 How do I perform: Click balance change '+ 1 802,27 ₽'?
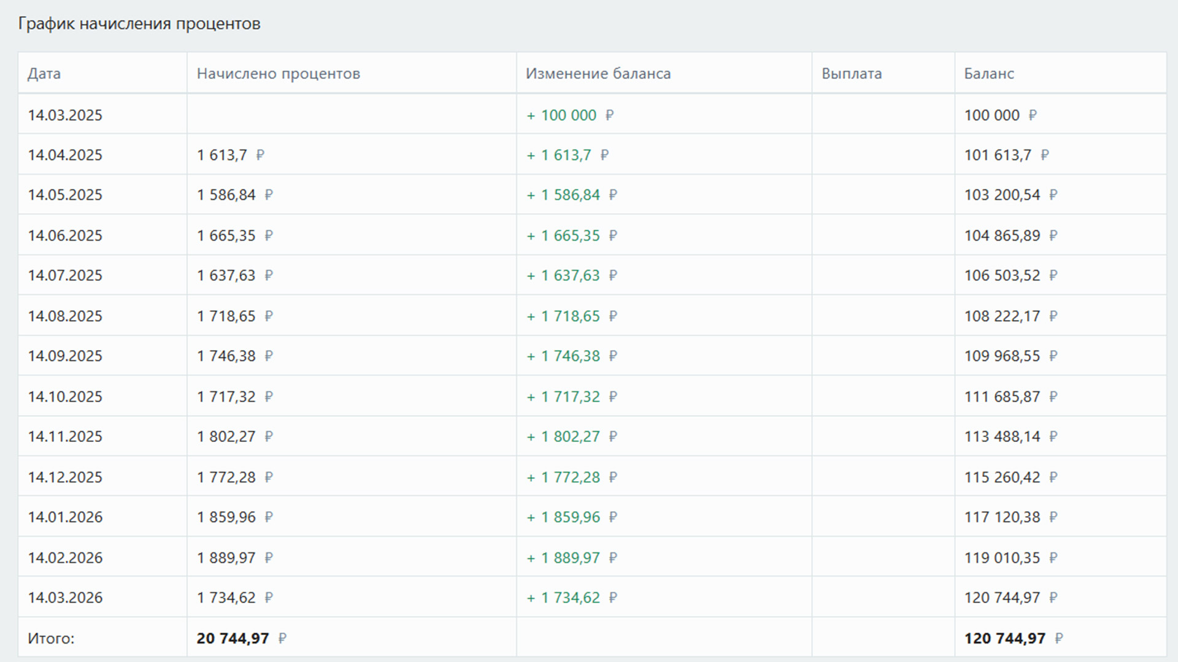pyautogui.click(x=572, y=436)
